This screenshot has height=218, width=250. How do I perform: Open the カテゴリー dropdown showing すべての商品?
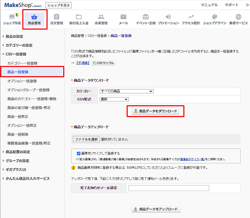click(126, 91)
